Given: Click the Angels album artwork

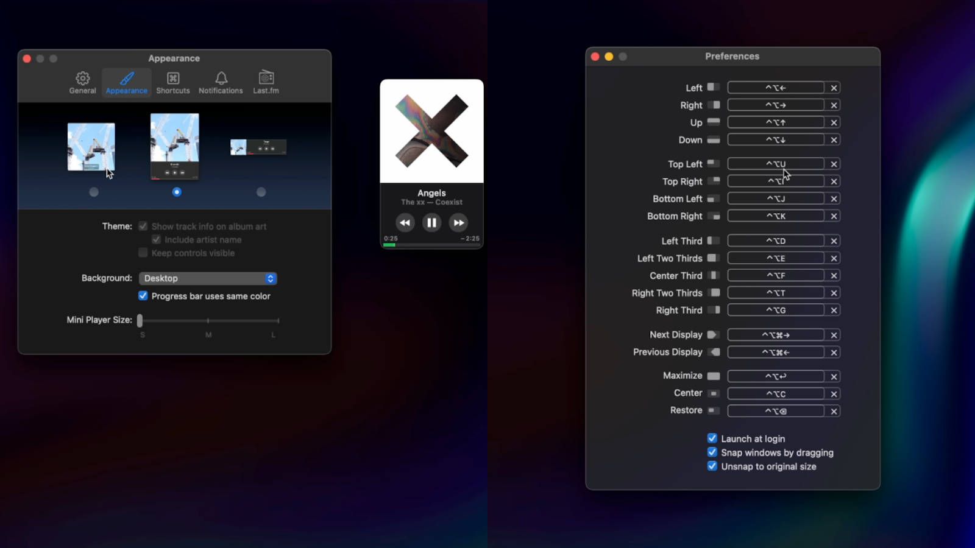Looking at the screenshot, I should (431, 131).
